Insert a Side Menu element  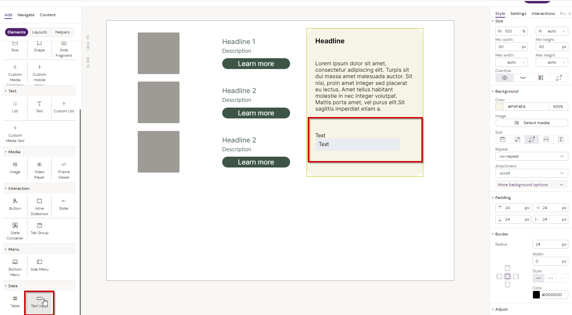39,265
